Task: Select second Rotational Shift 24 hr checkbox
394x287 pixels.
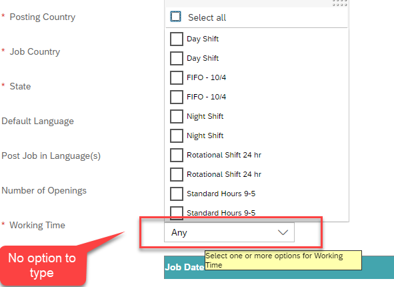Action: 177,175
